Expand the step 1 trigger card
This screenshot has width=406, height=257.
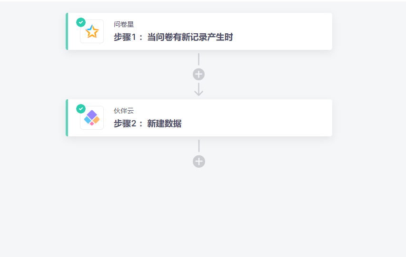(199, 31)
